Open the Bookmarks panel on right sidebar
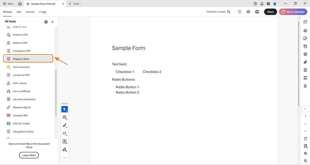 pyautogui.click(x=305, y=38)
